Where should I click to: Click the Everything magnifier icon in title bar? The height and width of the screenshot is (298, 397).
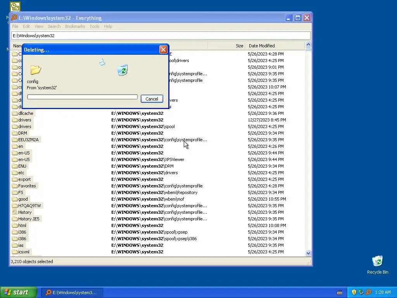pos(14,17)
